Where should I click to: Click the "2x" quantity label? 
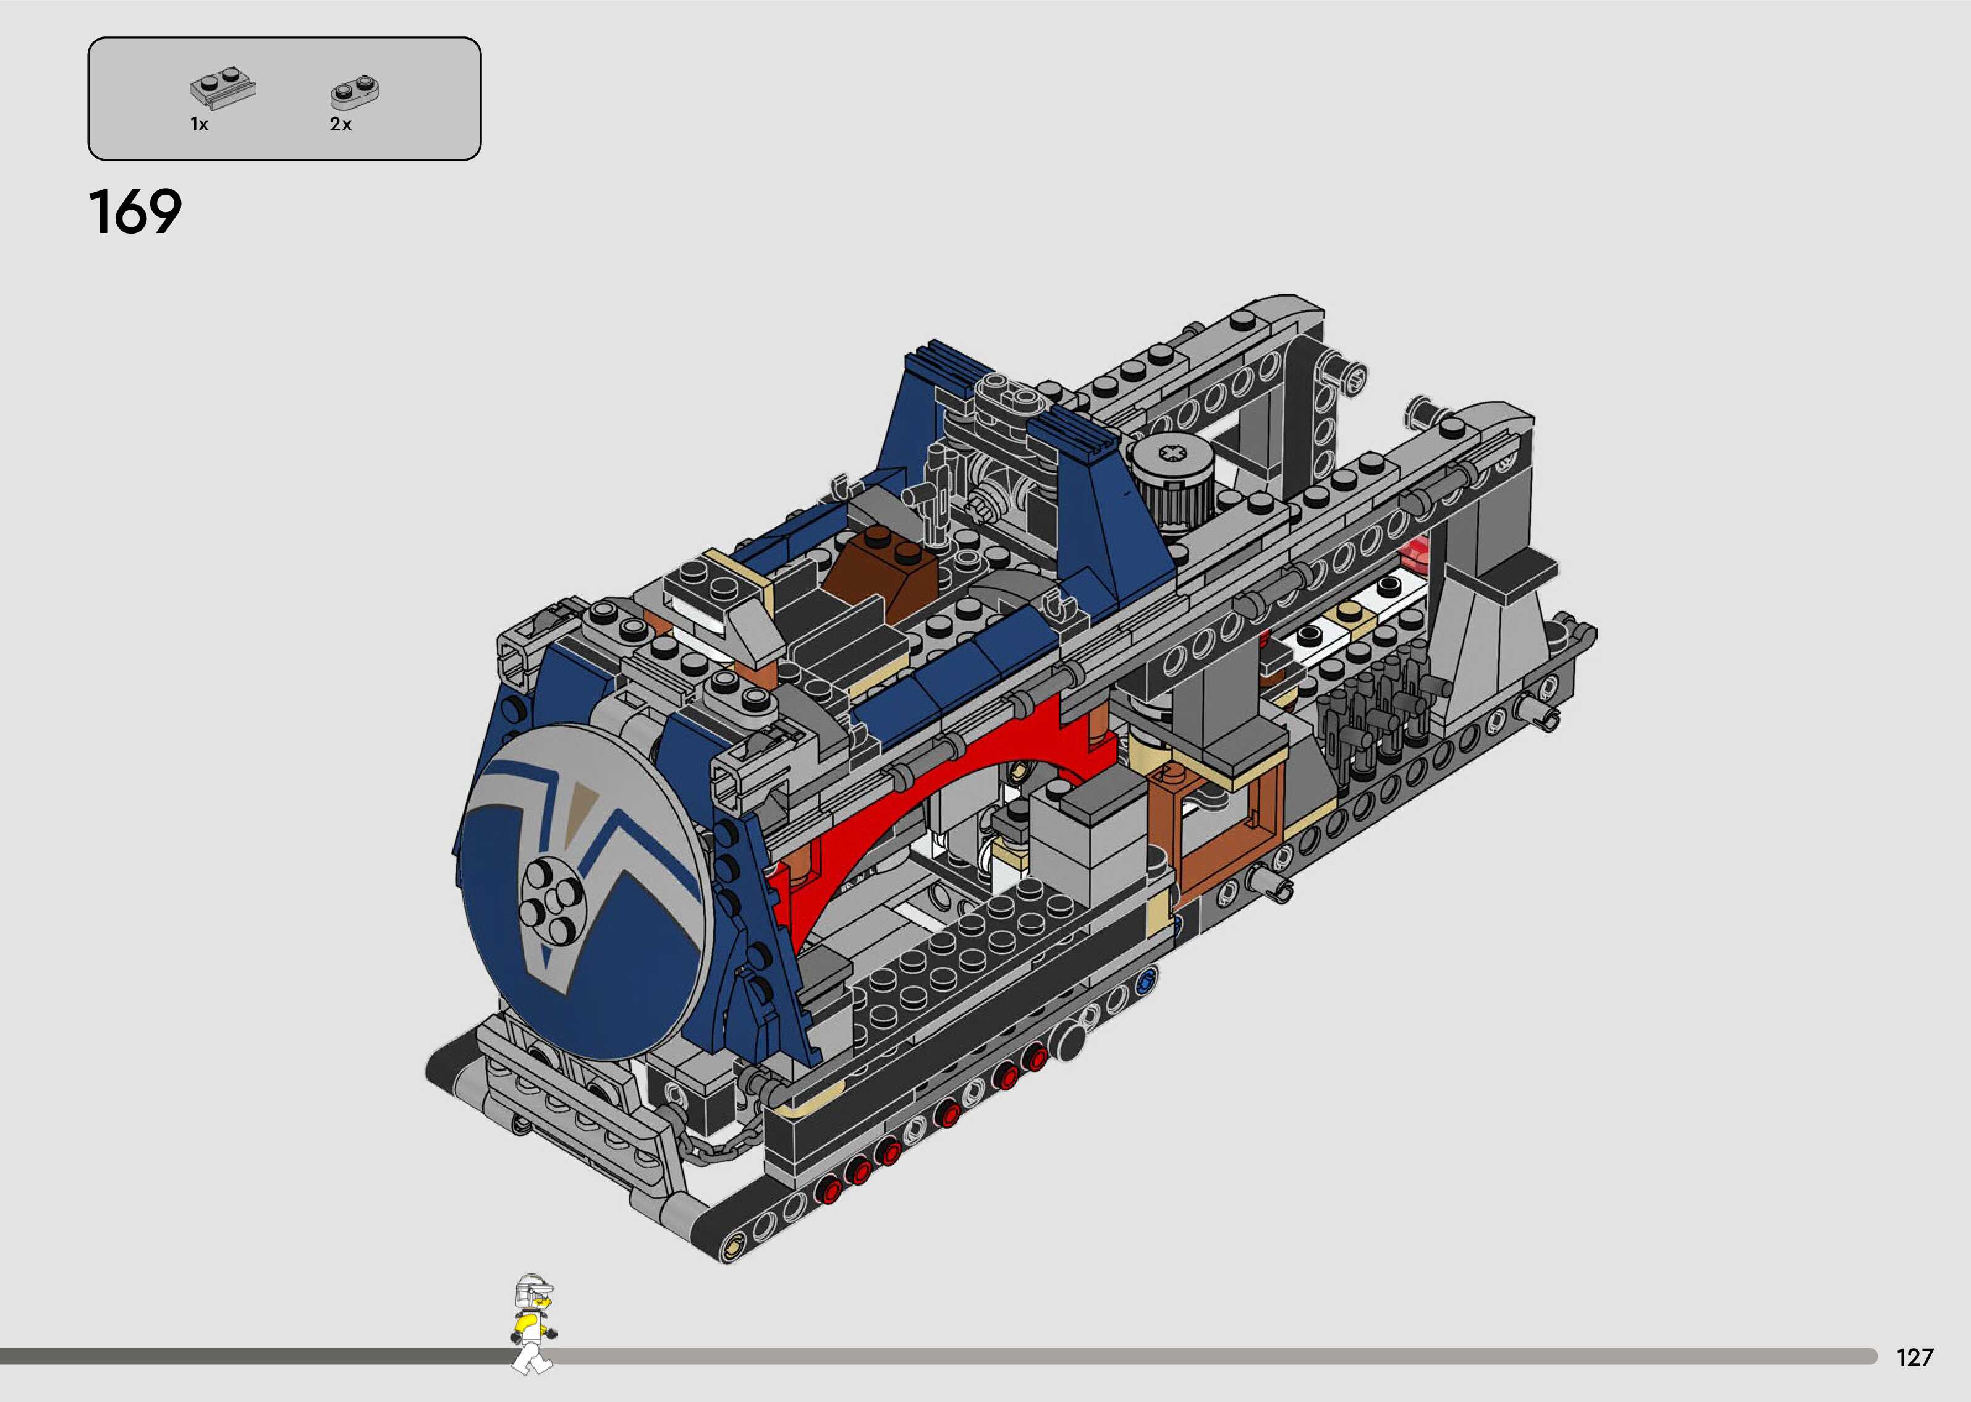click(x=341, y=125)
